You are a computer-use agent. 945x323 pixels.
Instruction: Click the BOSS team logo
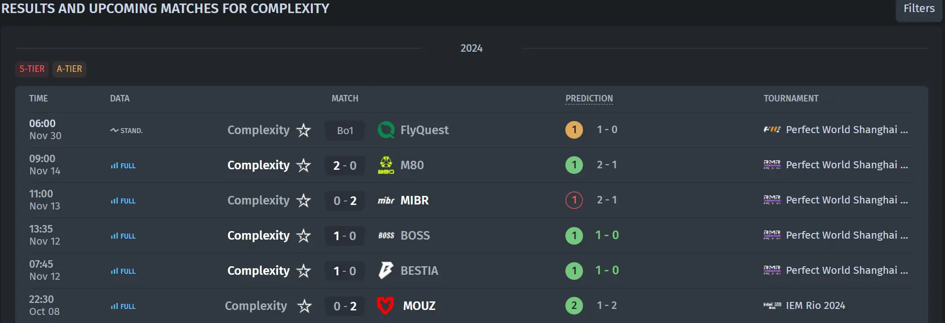click(x=386, y=236)
